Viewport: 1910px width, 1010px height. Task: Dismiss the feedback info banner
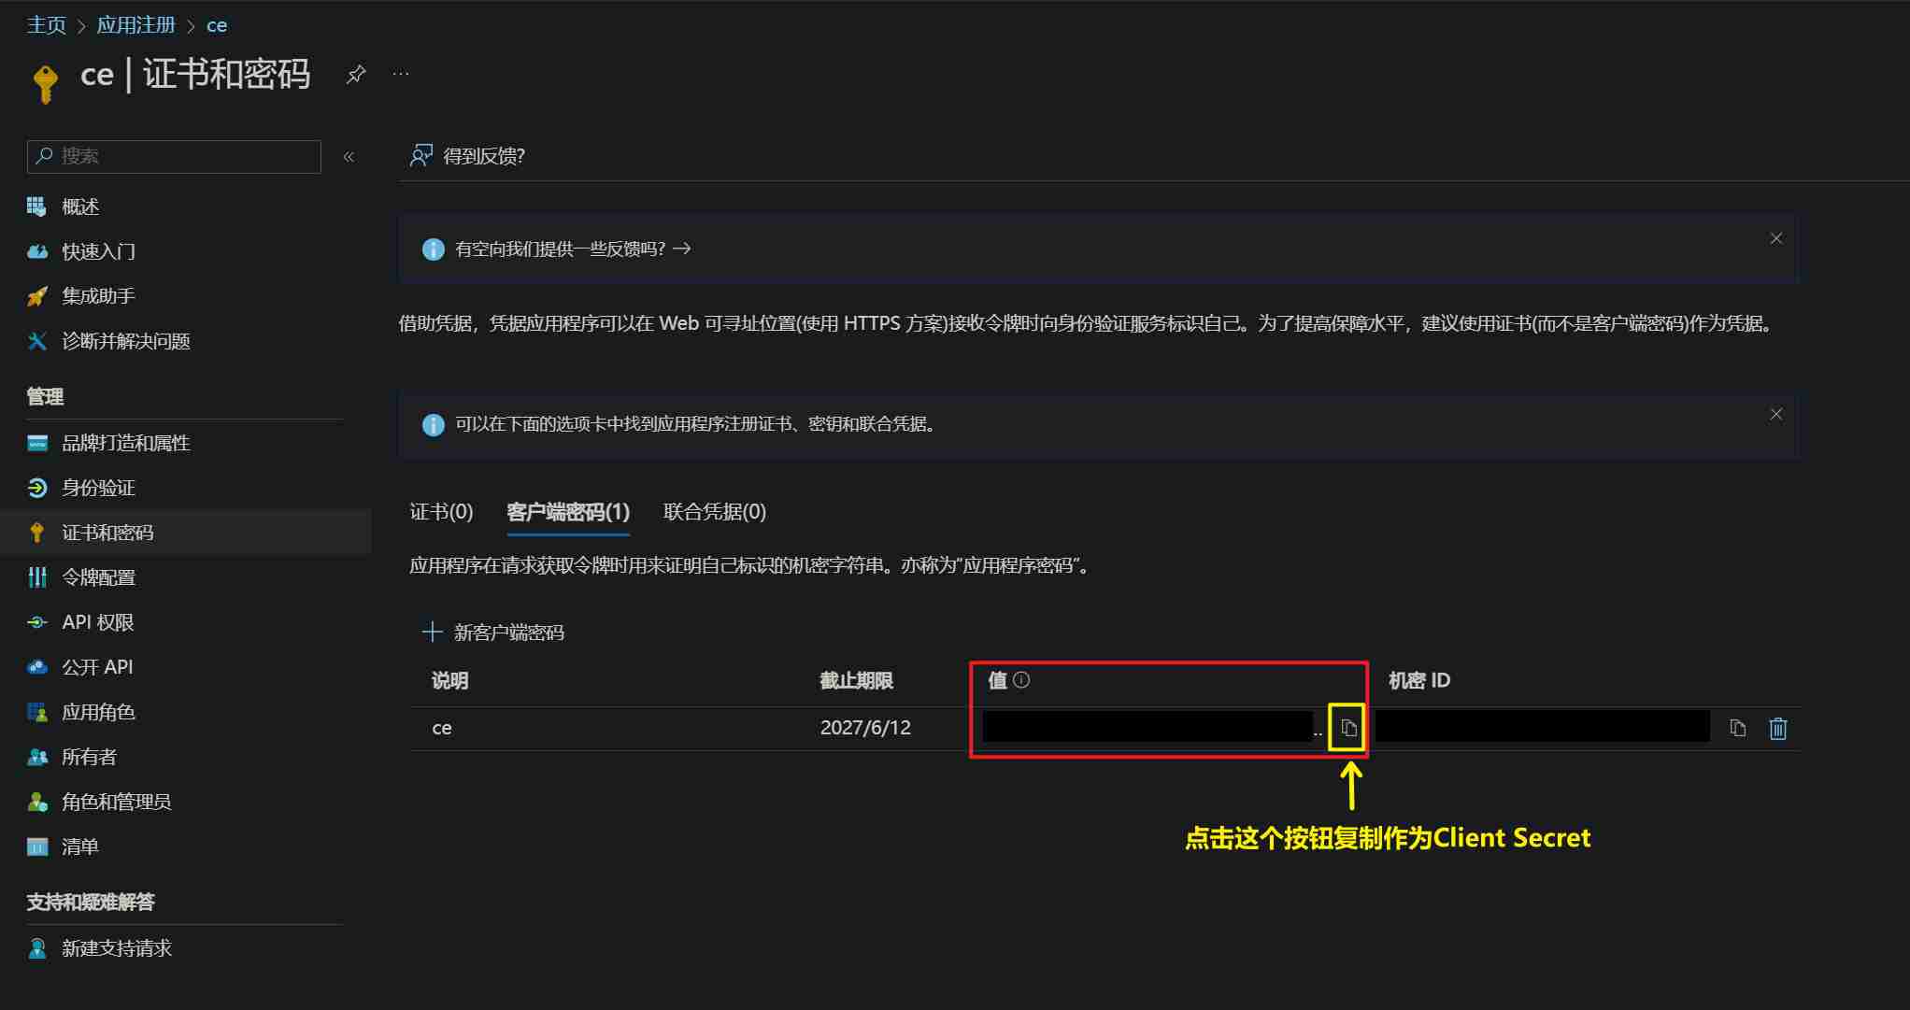[1775, 239]
